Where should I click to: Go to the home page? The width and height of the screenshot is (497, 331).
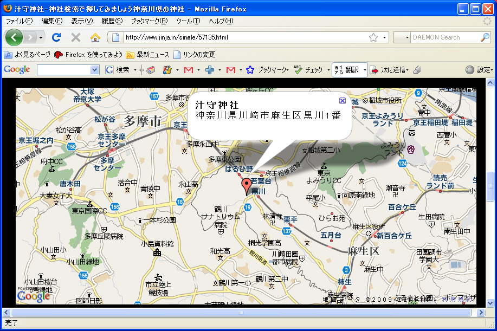95,37
